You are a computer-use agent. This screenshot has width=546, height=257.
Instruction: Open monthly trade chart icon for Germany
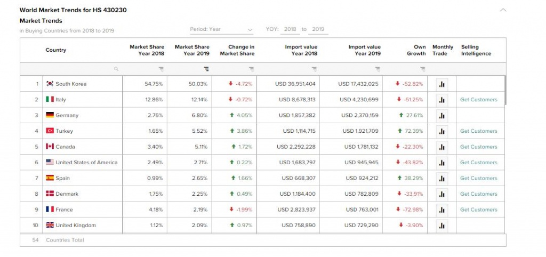pyautogui.click(x=442, y=116)
